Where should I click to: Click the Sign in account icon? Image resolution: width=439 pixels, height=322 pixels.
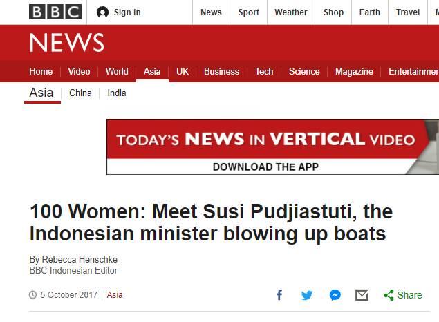point(103,12)
